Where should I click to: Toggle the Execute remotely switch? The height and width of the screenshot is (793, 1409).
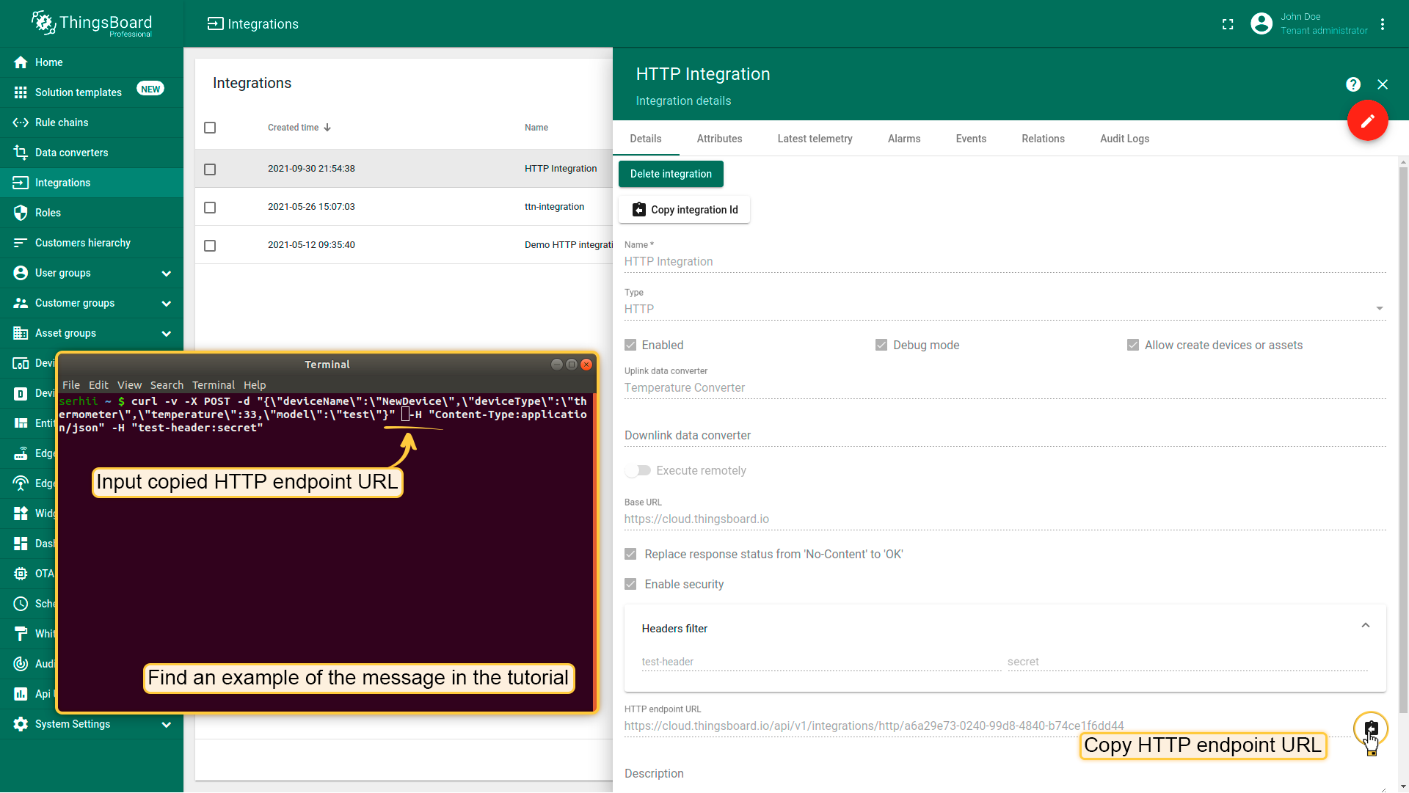click(638, 470)
